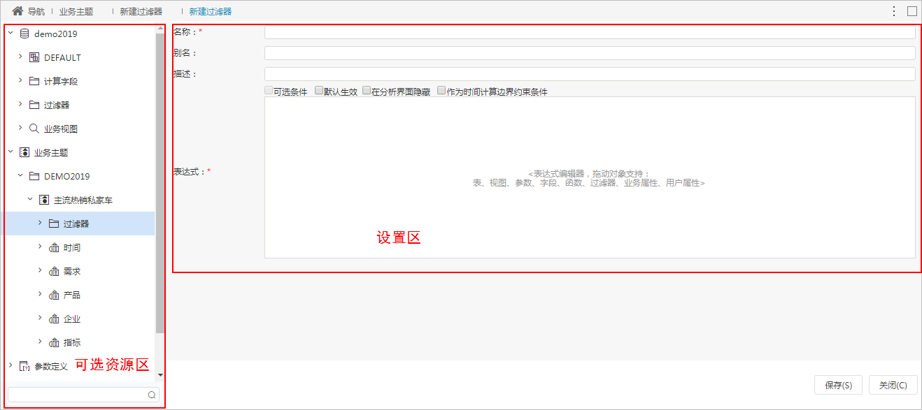
Task: Click the scrollbar up arrow in resource tree
Action: pyautogui.click(x=160, y=28)
